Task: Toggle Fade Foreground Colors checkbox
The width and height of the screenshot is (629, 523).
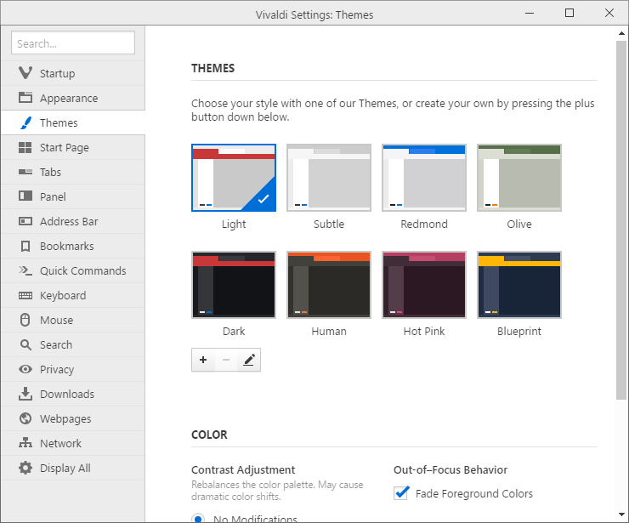Action: tap(401, 493)
